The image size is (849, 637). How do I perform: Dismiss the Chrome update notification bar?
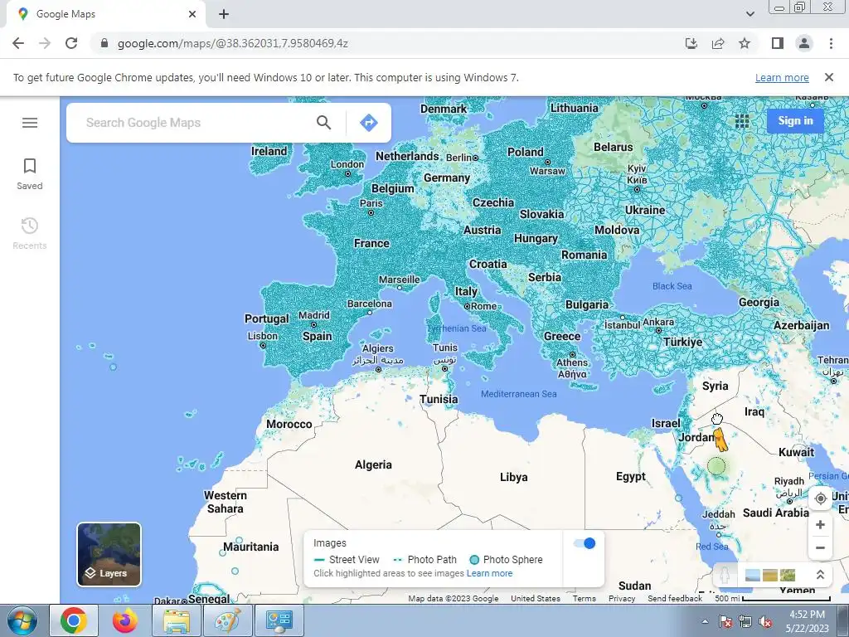829,77
